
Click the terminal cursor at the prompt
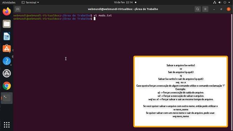point(95,19)
